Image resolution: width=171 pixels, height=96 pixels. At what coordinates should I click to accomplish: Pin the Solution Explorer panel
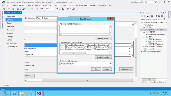pos(163,13)
